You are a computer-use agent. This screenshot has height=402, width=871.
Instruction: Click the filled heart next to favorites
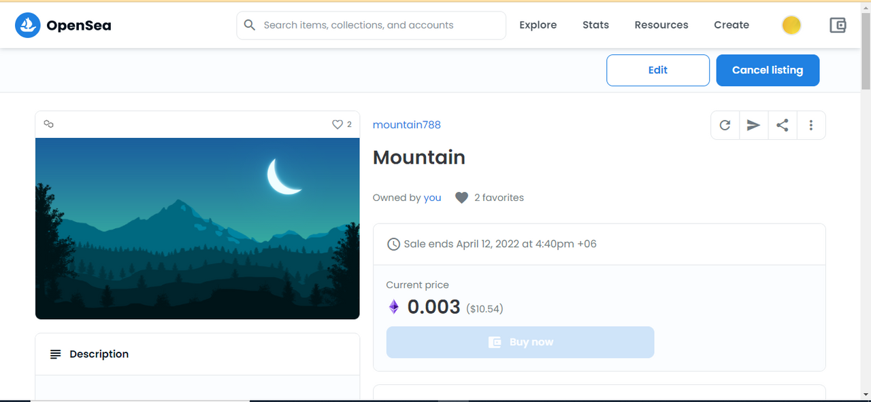pyautogui.click(x=461, y=198)
